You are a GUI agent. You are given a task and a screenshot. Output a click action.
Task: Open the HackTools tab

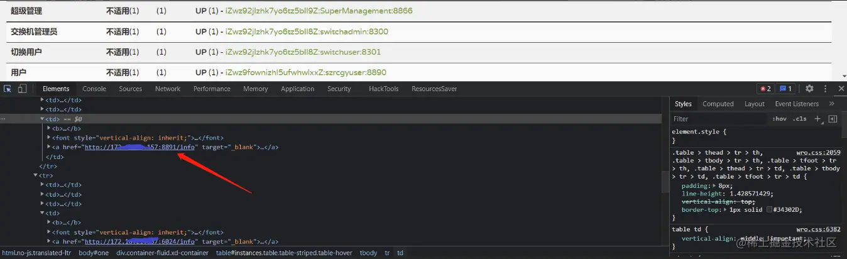[x=384, y=89]
